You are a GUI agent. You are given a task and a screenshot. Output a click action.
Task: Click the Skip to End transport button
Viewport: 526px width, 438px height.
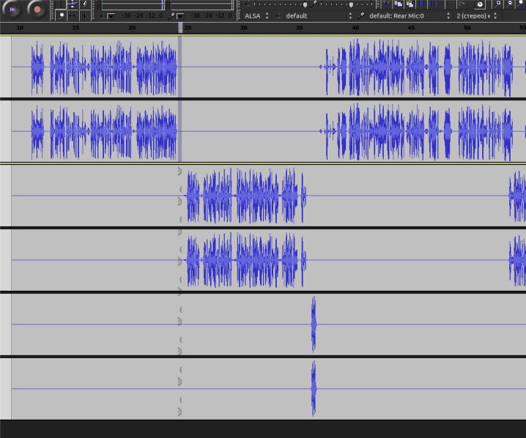click(12, 10)
